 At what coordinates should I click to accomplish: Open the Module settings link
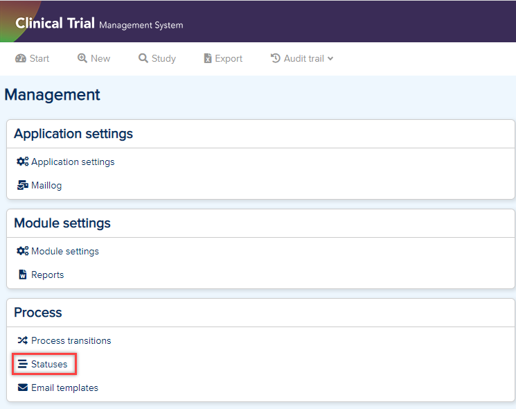pos(65,251)
